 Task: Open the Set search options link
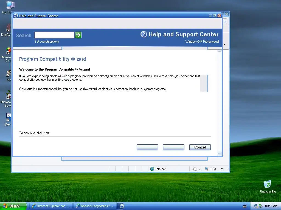(x=47, y=42)
